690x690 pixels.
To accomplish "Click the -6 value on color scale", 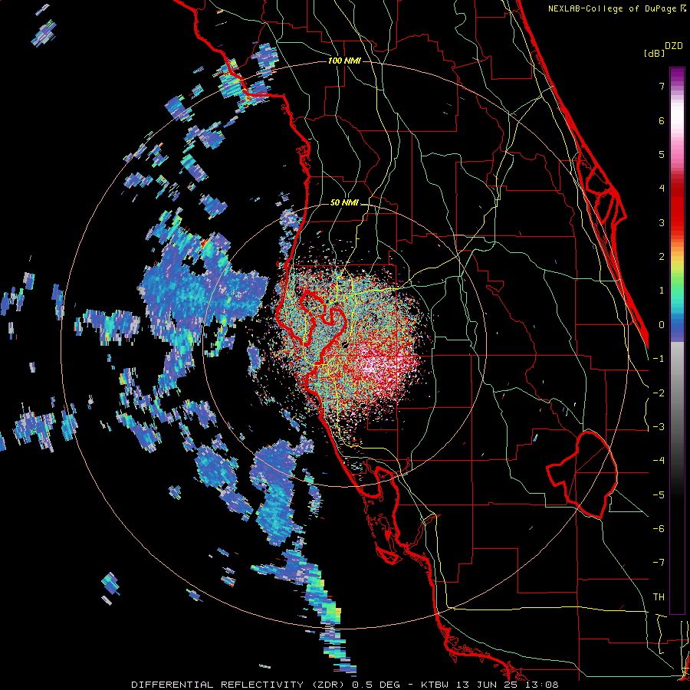I will pyautogui.click(x=659, y=529).
